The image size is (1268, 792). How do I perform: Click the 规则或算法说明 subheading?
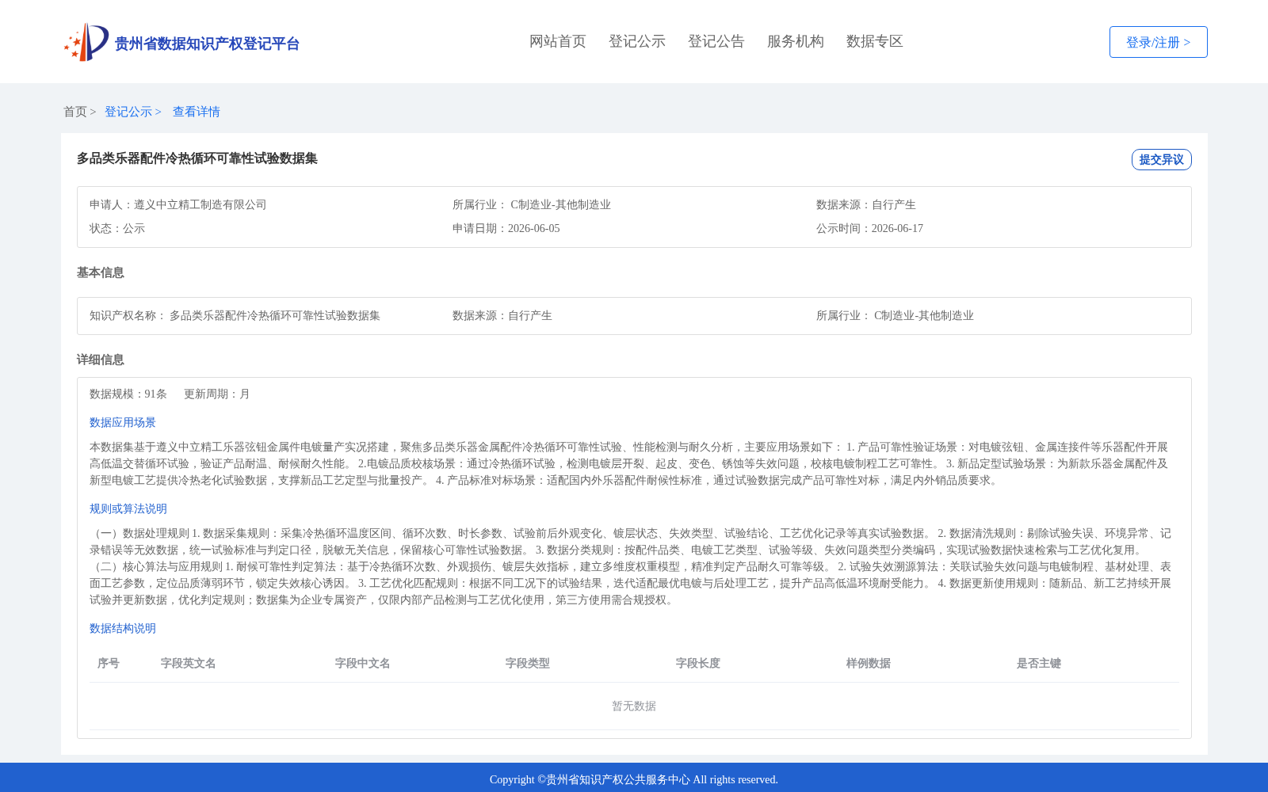tap(128, 508)
